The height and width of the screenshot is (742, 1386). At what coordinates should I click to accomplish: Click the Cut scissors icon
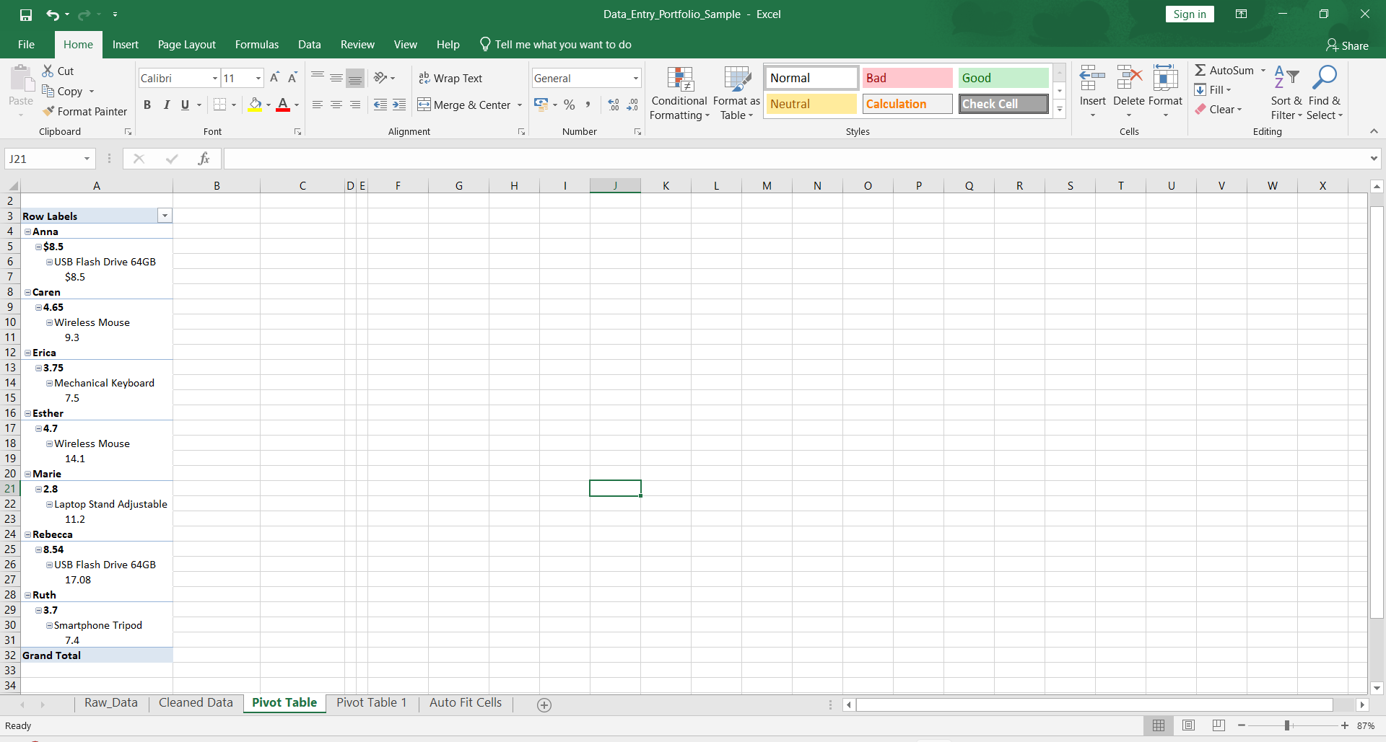48,71
